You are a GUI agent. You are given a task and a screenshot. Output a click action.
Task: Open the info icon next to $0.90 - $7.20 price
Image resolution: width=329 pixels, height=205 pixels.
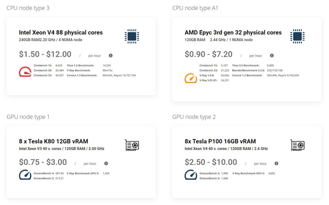(x=272, y=55)
